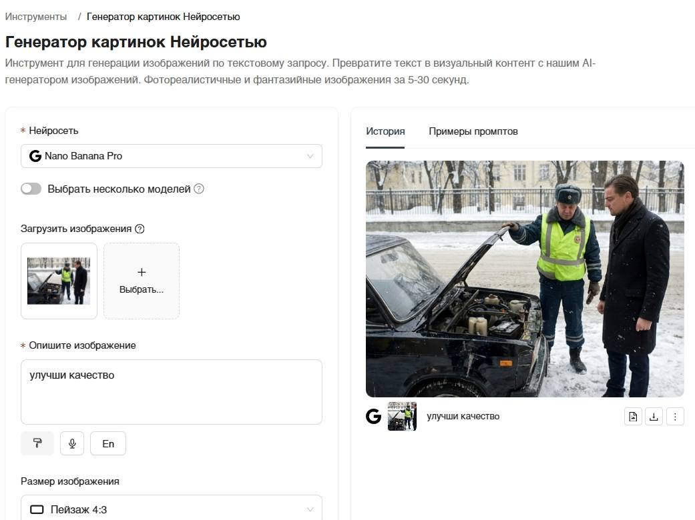Click the chevron arrow of Нейросеть selector
695x520 pixels.
[310, 156]
